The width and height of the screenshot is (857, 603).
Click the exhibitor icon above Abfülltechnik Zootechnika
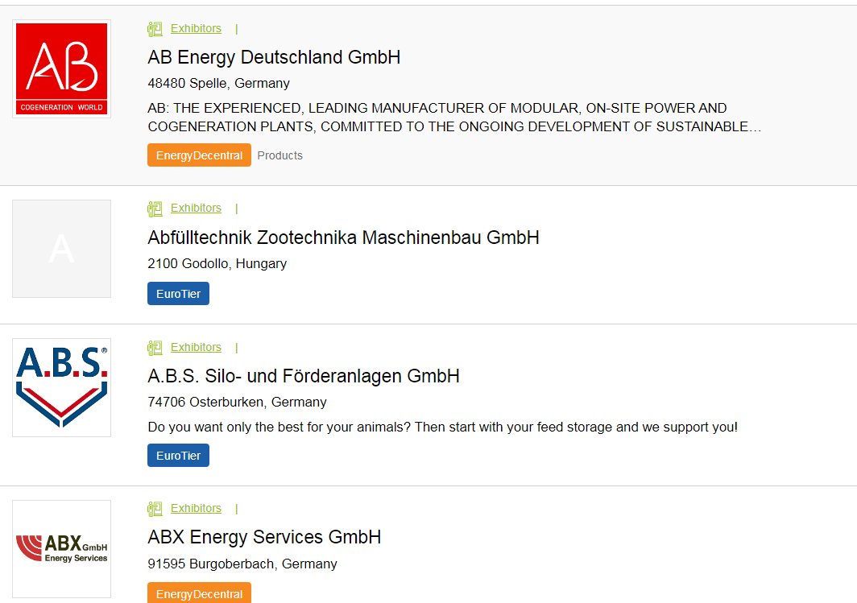click(155, 209)
